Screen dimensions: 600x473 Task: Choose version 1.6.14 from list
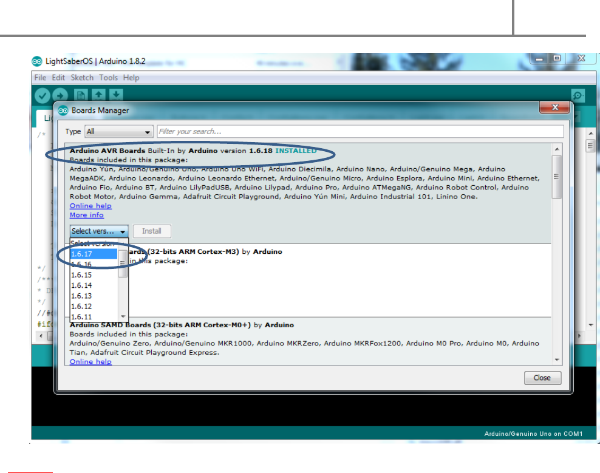pyautogui.click(x=94, y=285)
